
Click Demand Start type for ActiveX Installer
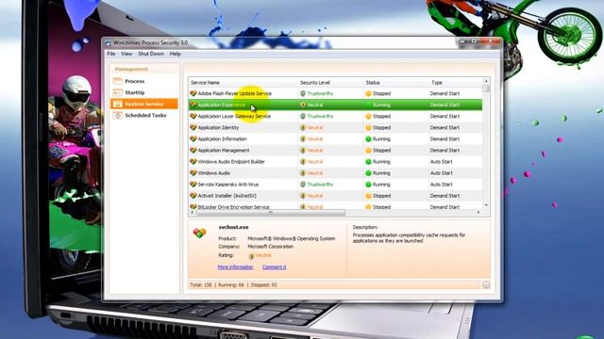(x=445, y=196)
